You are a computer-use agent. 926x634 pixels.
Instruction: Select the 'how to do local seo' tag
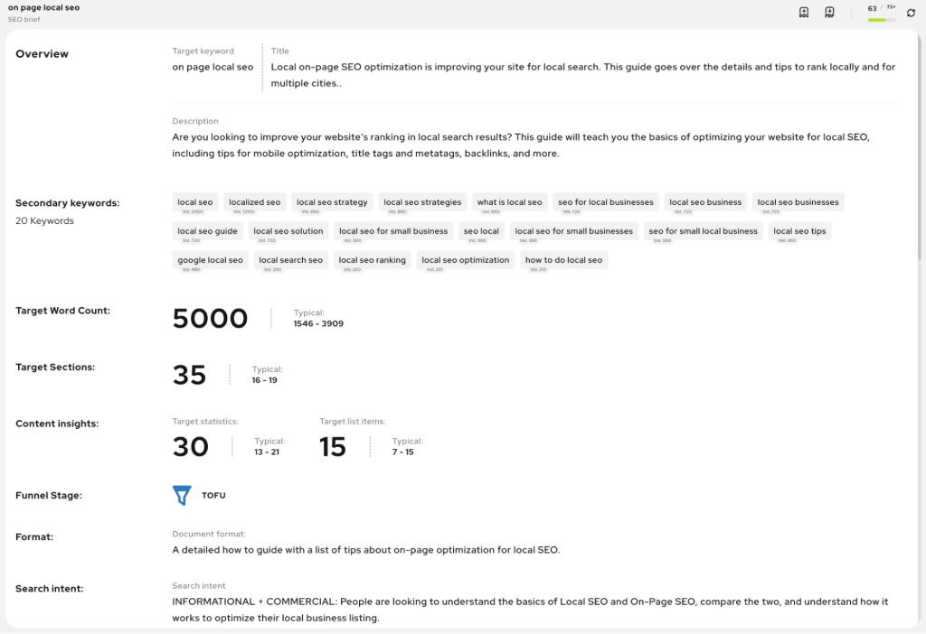pyautogui.click(x=564, y=260)
